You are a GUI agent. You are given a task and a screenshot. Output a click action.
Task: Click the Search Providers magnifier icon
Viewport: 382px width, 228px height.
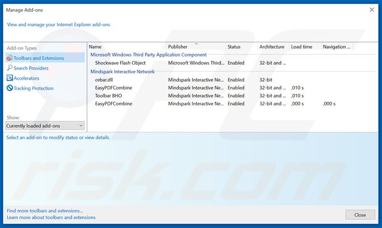10,68
